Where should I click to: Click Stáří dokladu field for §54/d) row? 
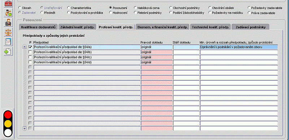coord(186,62)
